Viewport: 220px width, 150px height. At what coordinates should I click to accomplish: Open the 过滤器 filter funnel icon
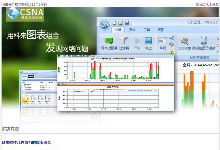pyautogui.click(x=125, y=41)
